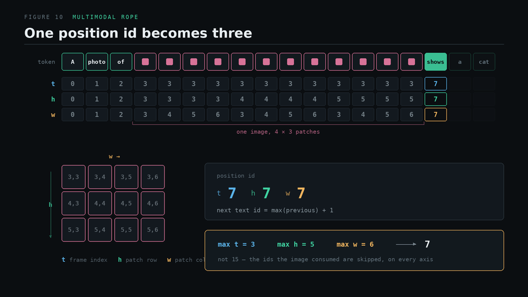This screenshot has width=528, height=297.
Task: Click the 'w →' label above the patch grid
Action: click(114, 157)
